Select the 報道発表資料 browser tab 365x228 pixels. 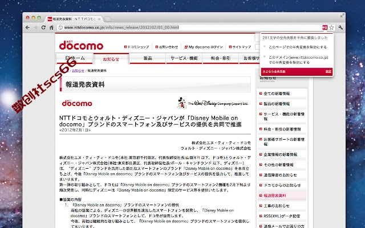(74, 19)
